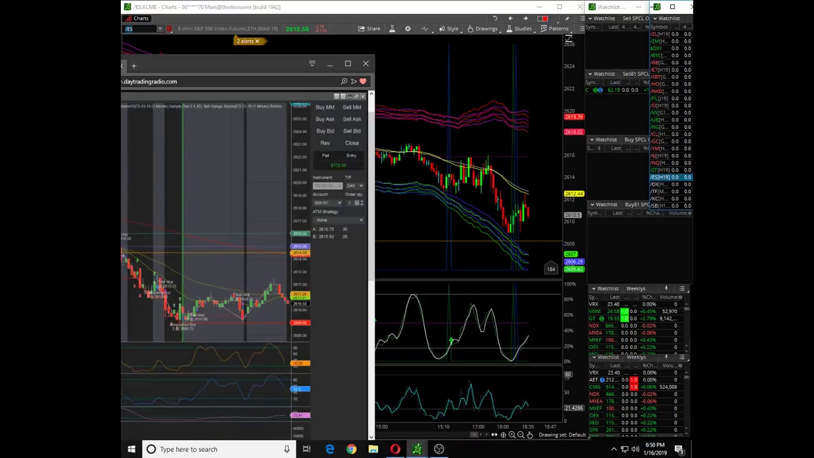Click the Share button on the chart toolbar

[369, 29]
